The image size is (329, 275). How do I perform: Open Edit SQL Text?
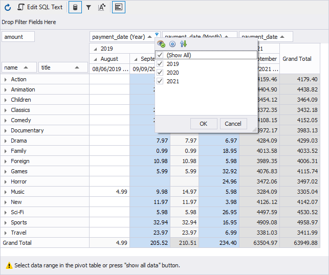[x=40, y=7]
